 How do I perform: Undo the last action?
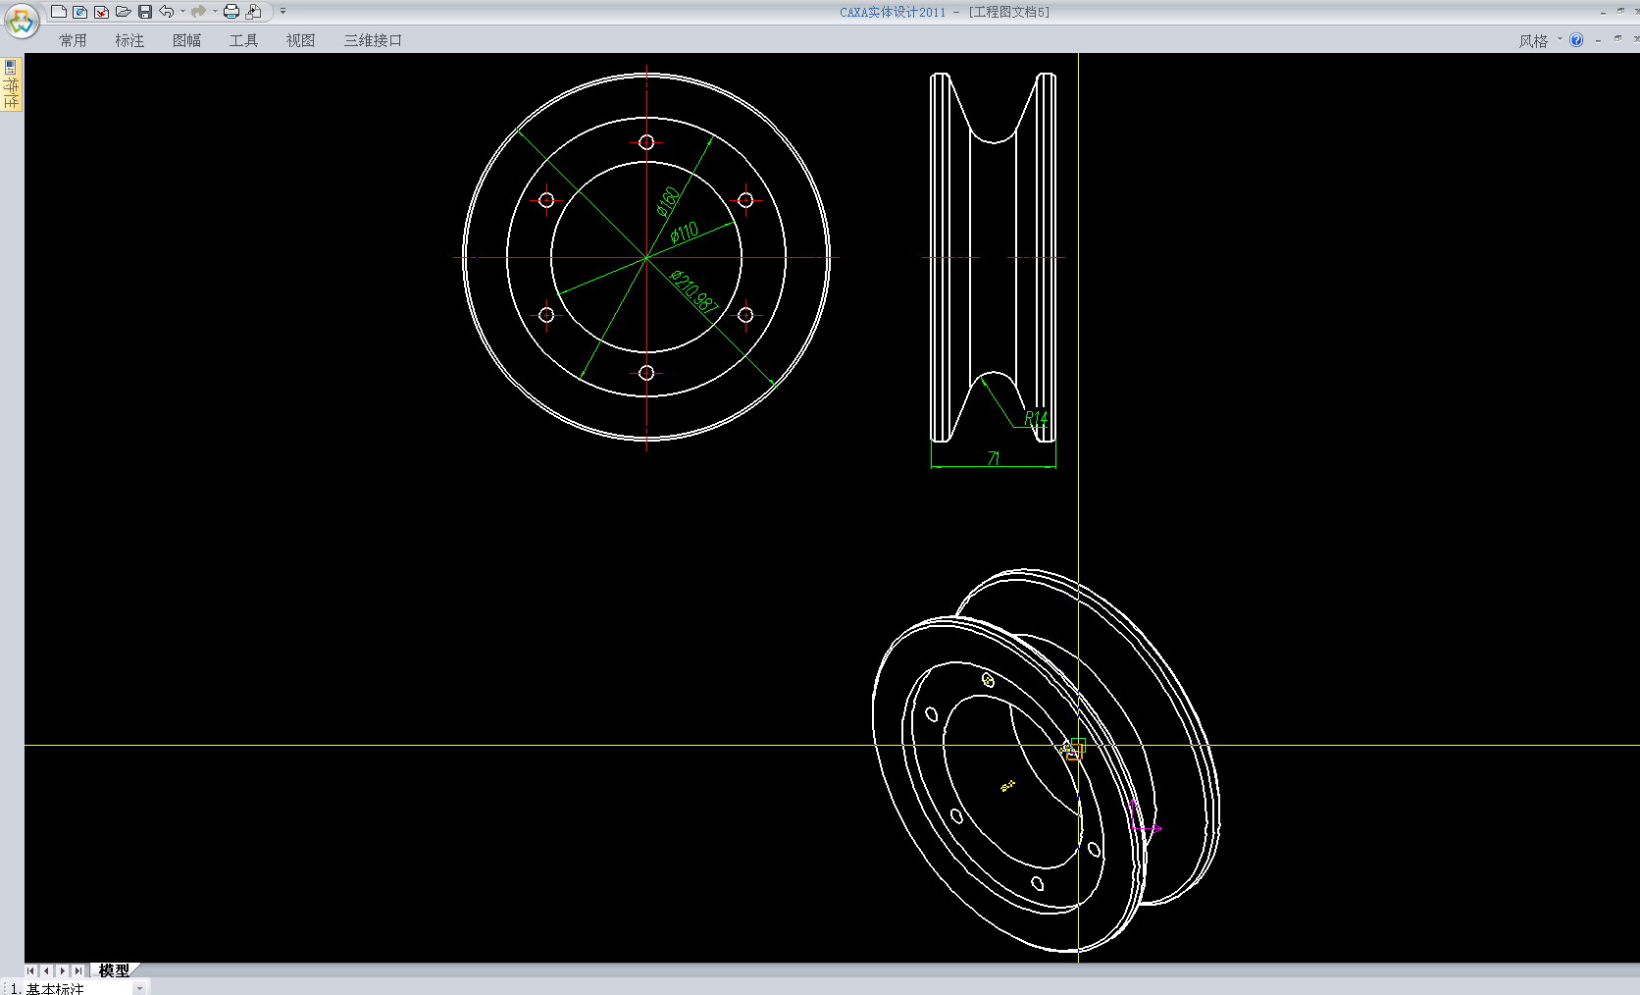coord(167,12)
